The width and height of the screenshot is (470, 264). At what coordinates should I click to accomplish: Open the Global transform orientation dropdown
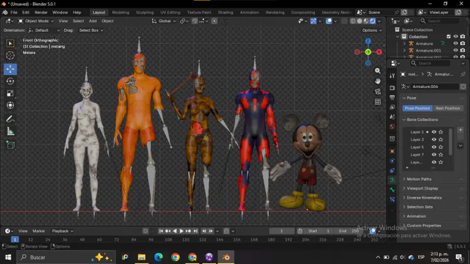click(x=164, y=21)
